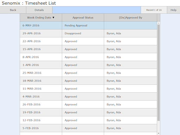Click the scrollbar up arrow
The image size is (180, 135).
click(x=159, y=23)
